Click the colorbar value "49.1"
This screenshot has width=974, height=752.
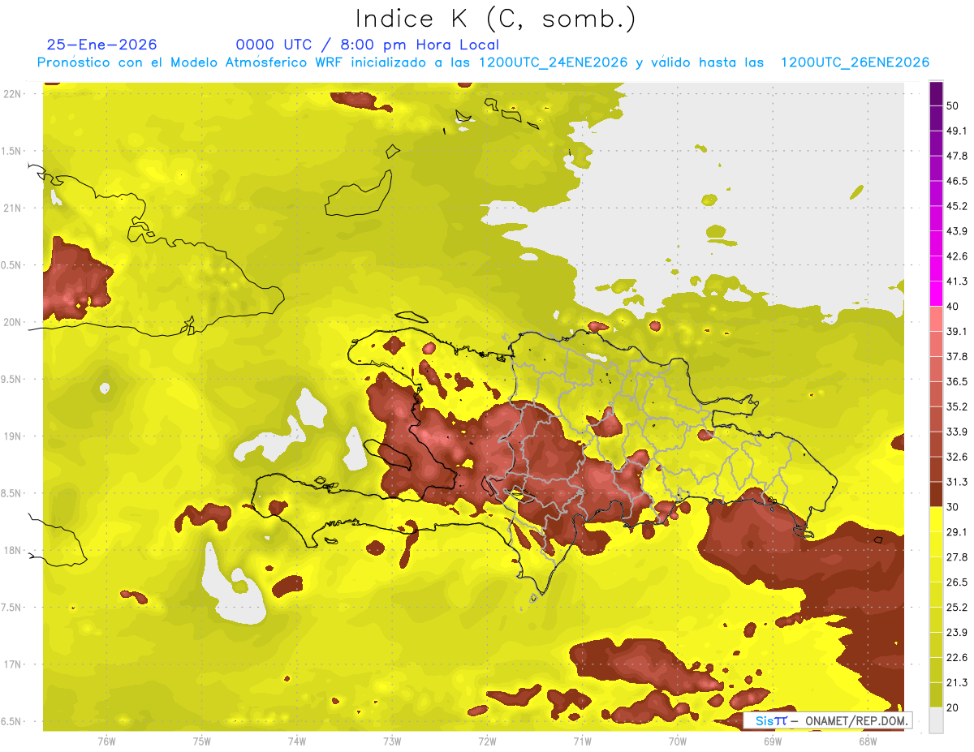[958, 131]
